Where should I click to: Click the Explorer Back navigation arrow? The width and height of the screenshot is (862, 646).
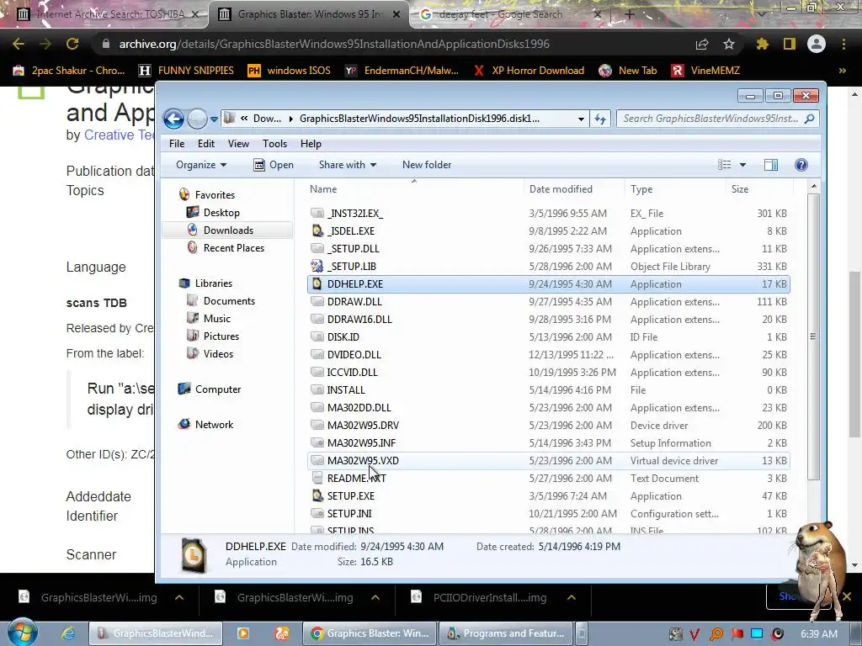pos(173,119)
